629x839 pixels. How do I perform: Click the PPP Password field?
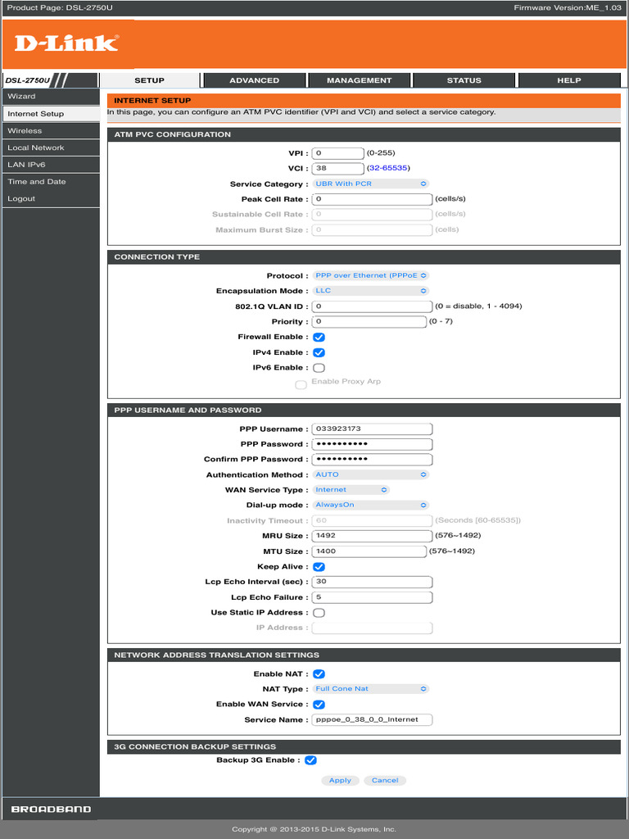(373, 444)
